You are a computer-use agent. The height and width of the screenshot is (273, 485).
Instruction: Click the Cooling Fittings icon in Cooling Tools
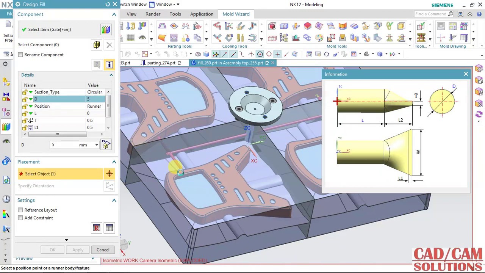(x=240, y=38)
